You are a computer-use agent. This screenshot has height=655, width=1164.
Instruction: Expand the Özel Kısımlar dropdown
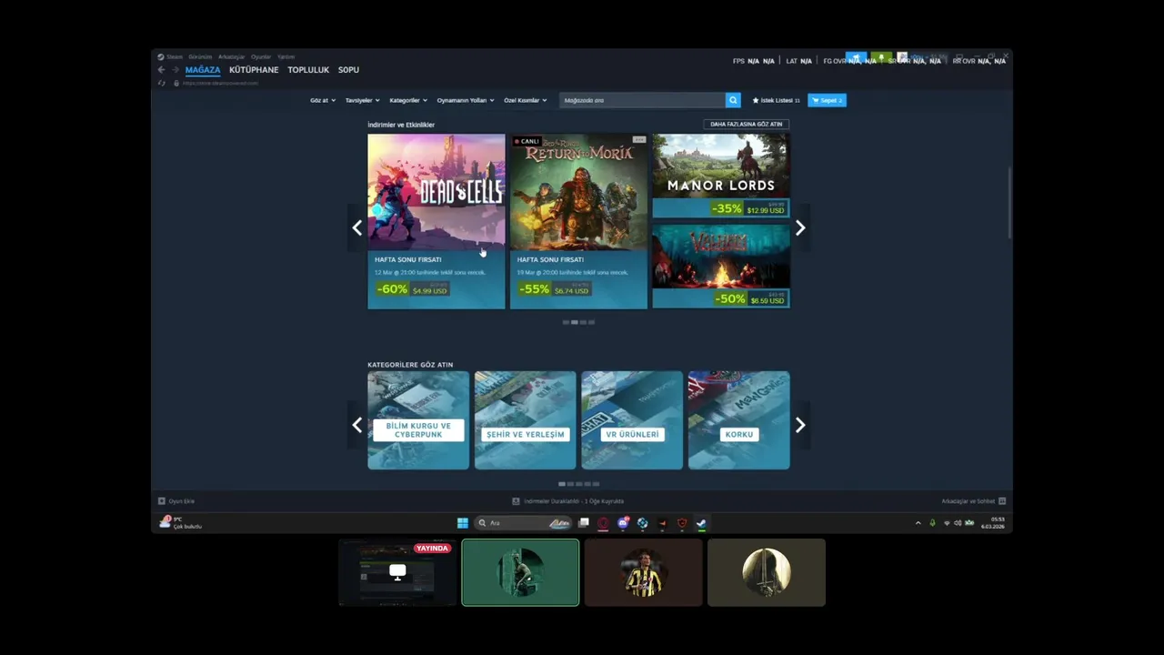pyautogui.click(x=526, y=100)
